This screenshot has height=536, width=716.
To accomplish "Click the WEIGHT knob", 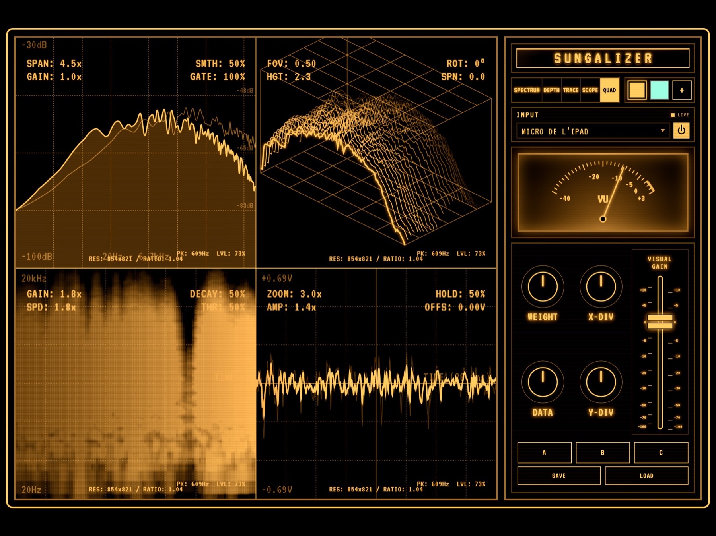I will pyautogui.click(x=543, y=286).
